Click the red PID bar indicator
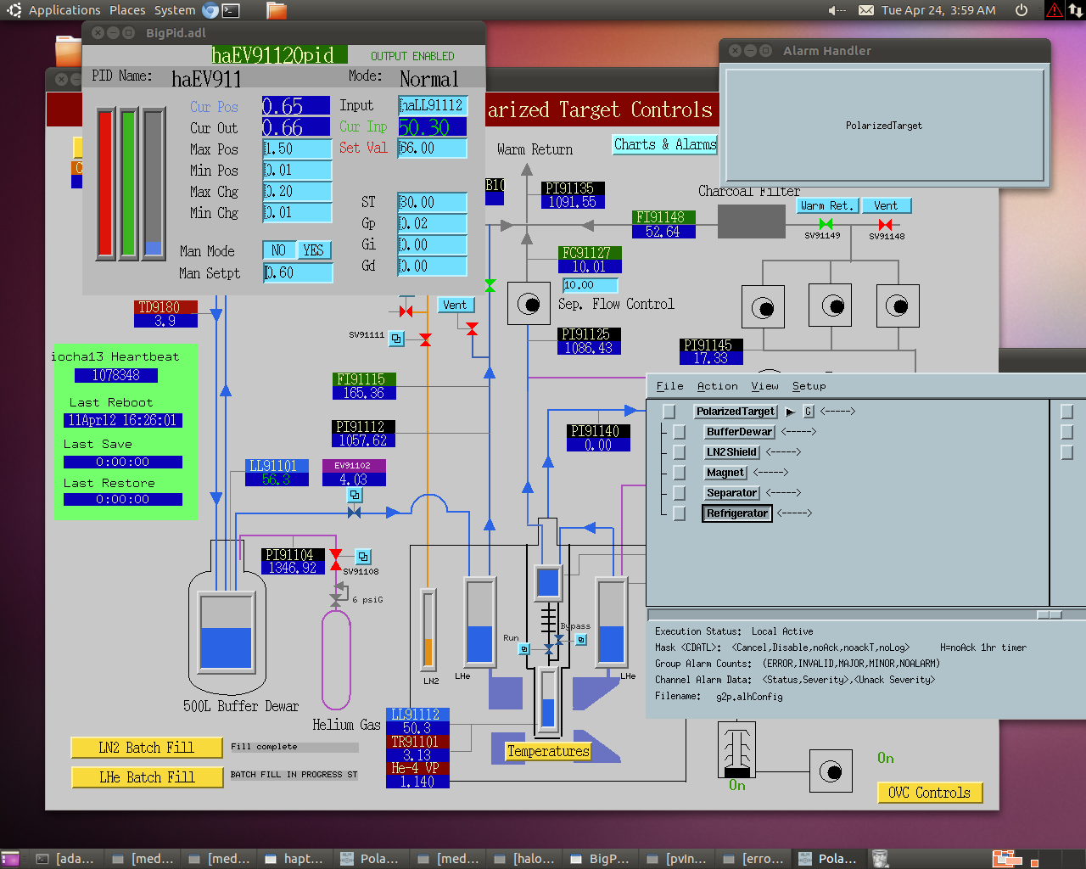Screen dimensions: 1086x869 [105, 183]
